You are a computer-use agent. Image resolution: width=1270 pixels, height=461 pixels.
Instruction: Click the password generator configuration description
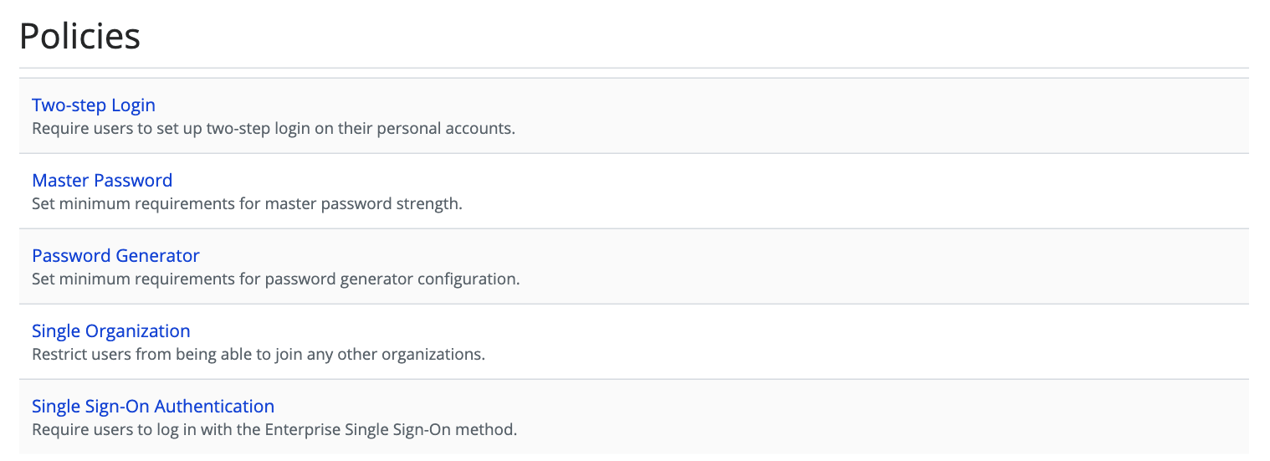[x=275, y=279]
